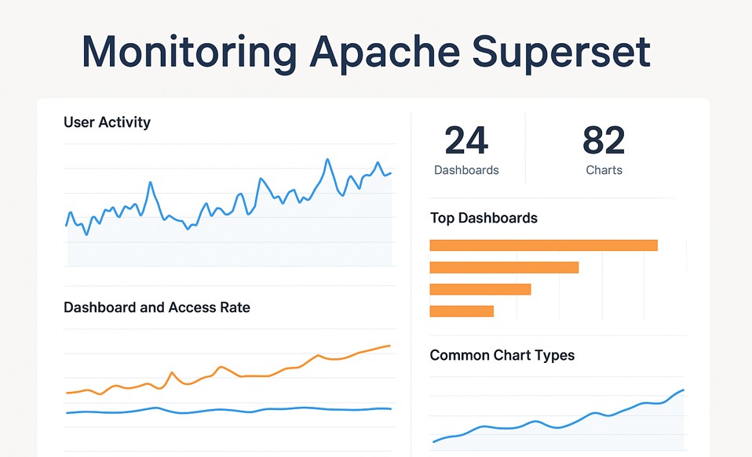Click the longest orange bar in Top Dashboards

click(x=543, y=245)
